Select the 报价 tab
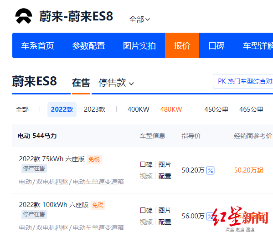 pyautogui.click(x=182, y=45)
